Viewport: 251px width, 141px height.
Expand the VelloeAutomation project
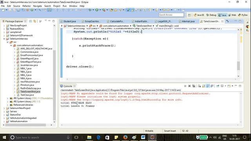coord(4,121)
